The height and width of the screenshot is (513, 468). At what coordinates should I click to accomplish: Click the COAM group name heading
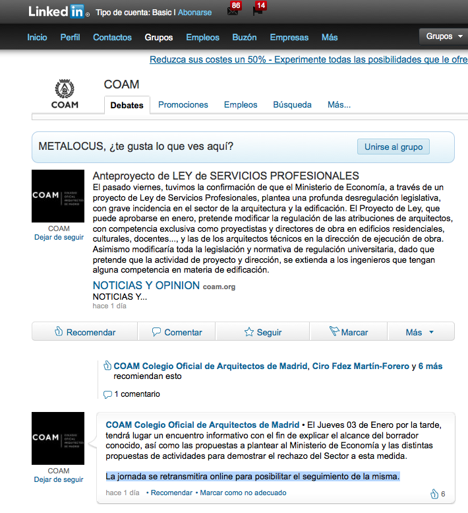pos(121,85)
